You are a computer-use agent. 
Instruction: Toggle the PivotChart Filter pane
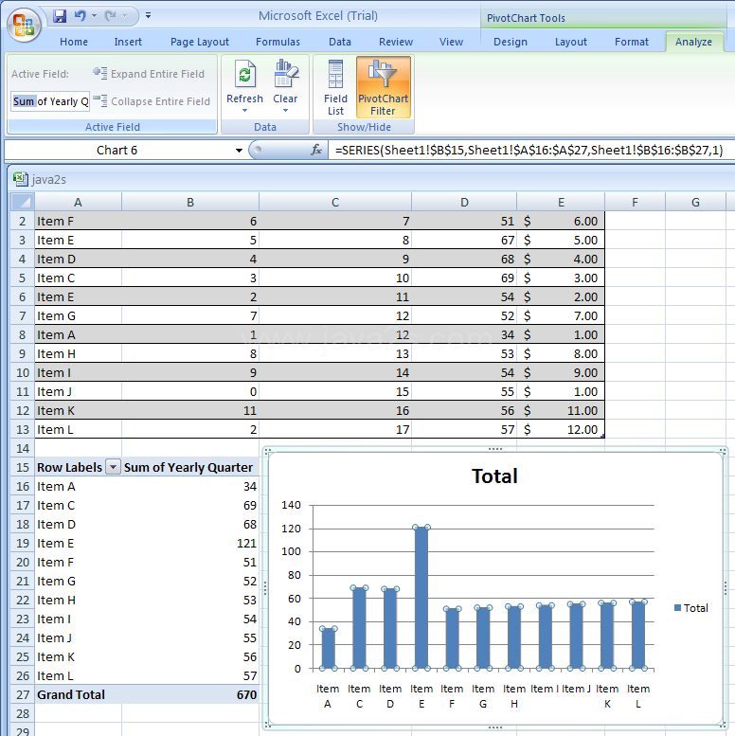tap(383, 87)
